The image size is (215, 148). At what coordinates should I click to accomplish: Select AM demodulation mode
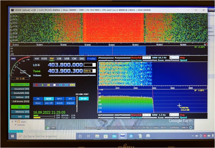click(x=37, y=59)
